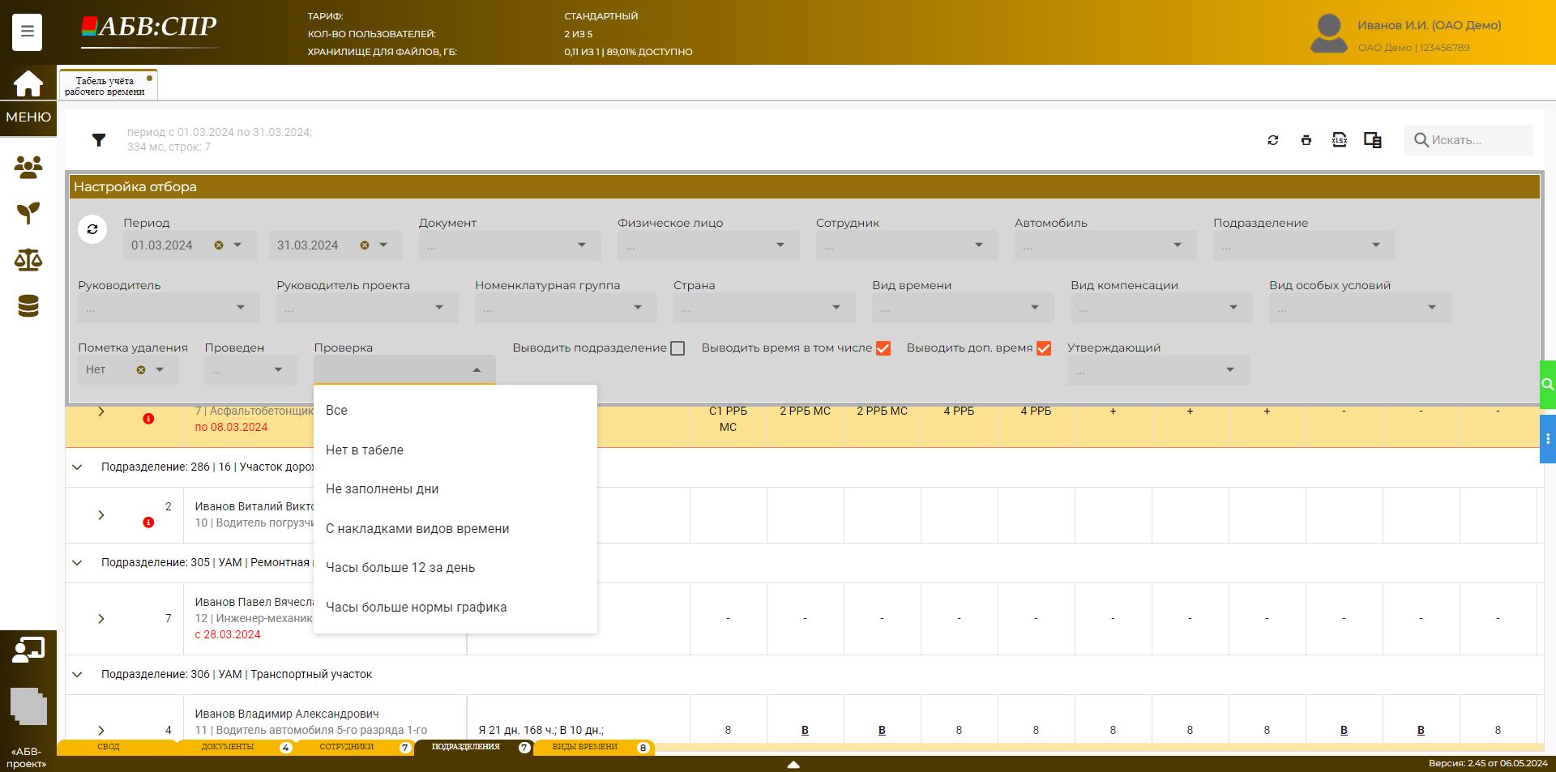Disable the Выводить доп. время checkbox
Image resolution: width=1556 pixels, height=772 pixels.
(1044, 348)
